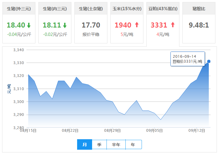
Task: Click the 09月05日 axis label
Action: point(154,131)
